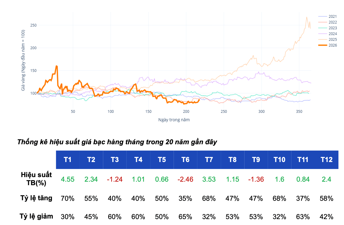The height and width of the screenshot is (225, 344).
Task: Click the 'Hiệu suất TB(%)' row label
Action: click(36, 179)
